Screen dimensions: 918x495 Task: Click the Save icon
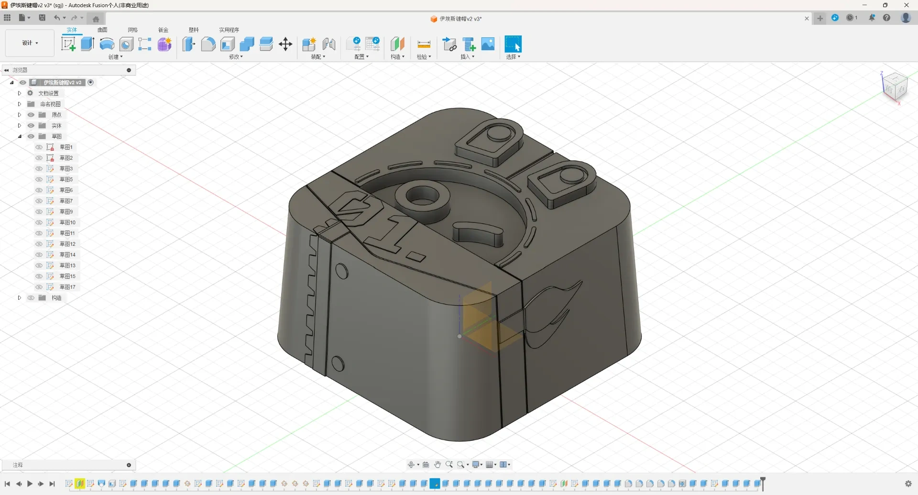pyautogui.click(x=42, y=18)
